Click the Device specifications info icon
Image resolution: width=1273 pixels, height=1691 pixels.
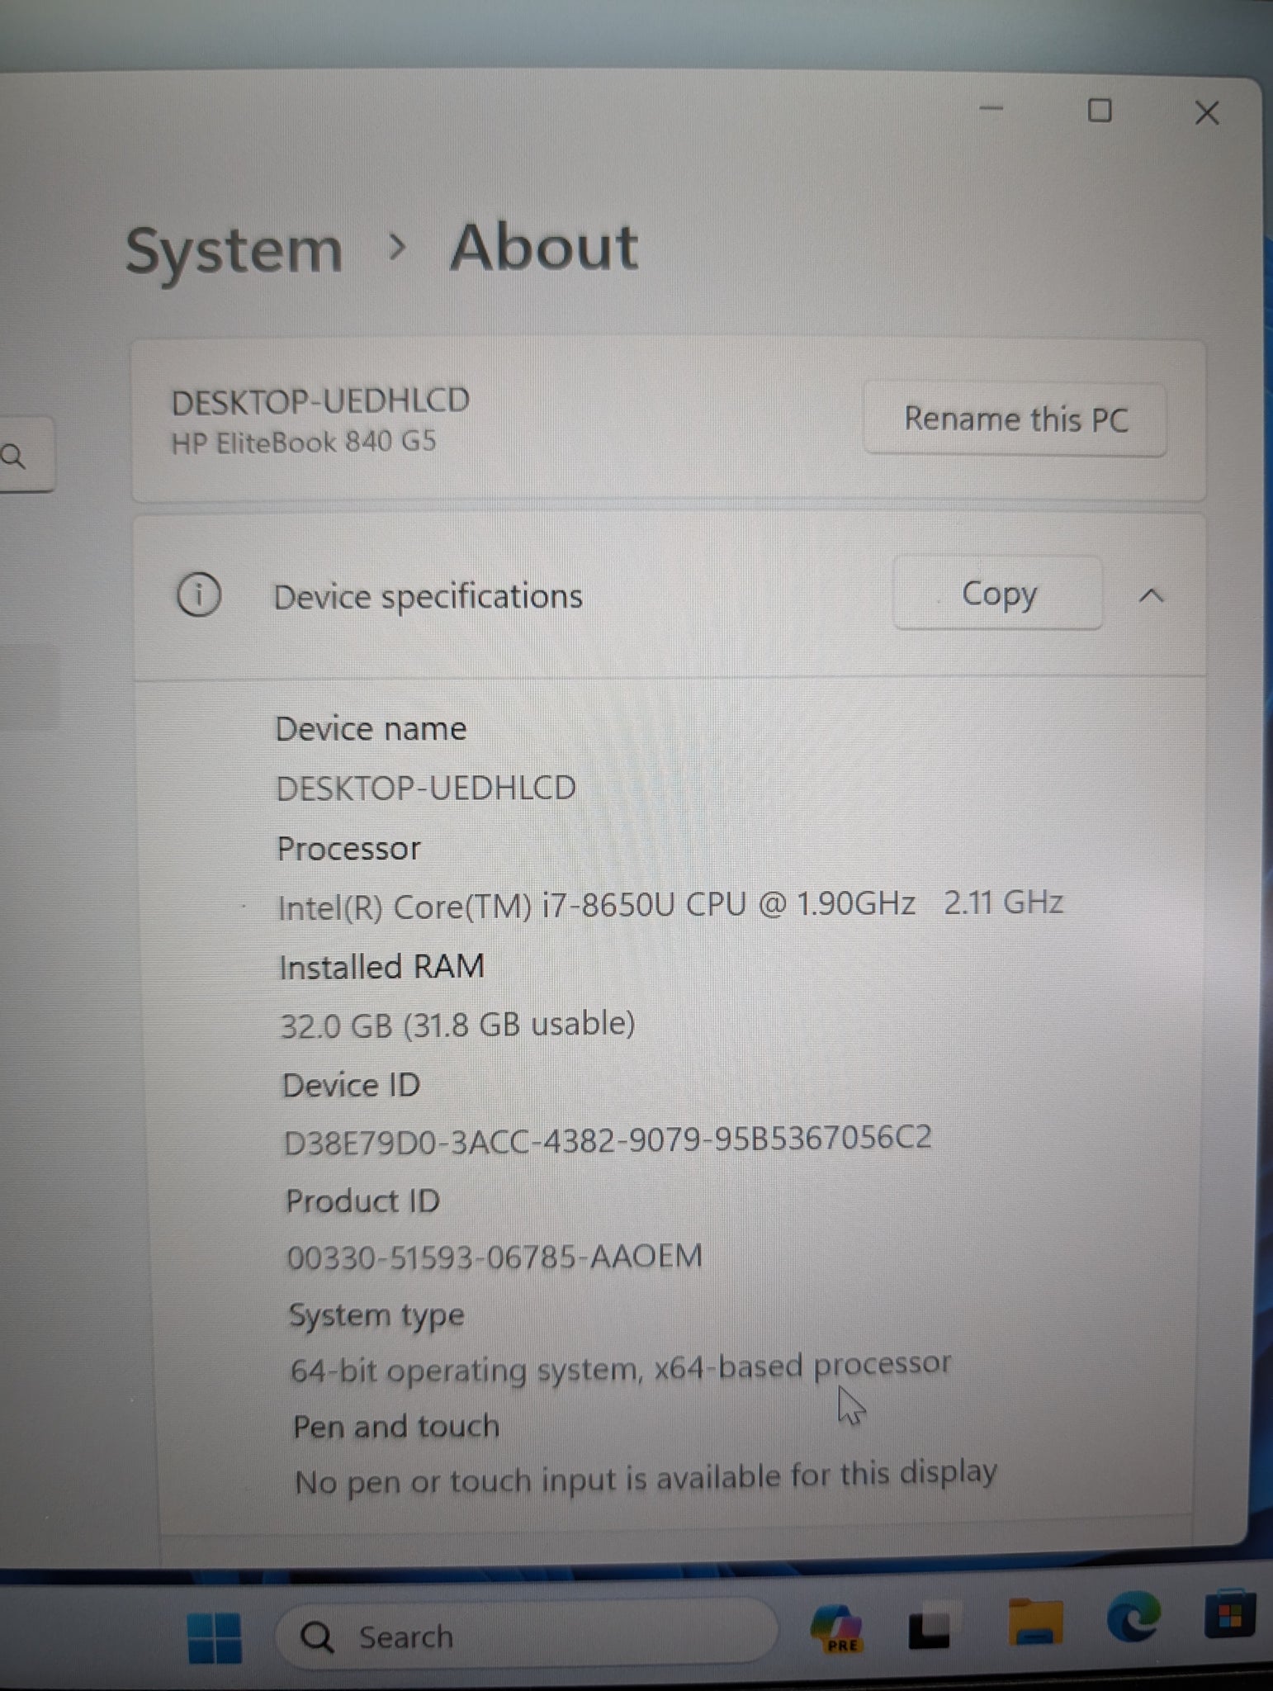[199, 594]
